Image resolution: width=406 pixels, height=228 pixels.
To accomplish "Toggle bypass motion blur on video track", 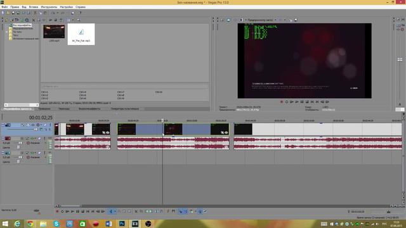I will point(23,125).
